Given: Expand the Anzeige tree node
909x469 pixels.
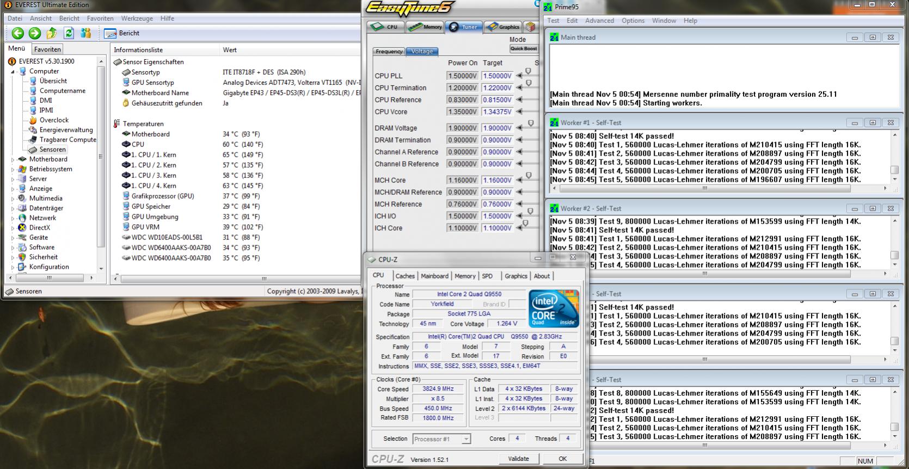Looking at the screenshot, I should click(13, 189).
